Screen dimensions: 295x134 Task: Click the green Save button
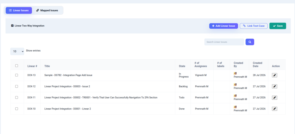[x=278, y=26]
